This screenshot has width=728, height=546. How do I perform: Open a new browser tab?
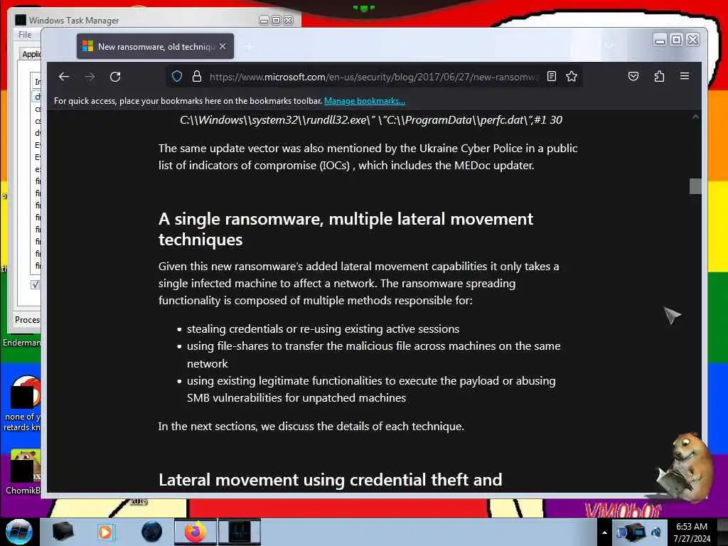click(250, 47)
